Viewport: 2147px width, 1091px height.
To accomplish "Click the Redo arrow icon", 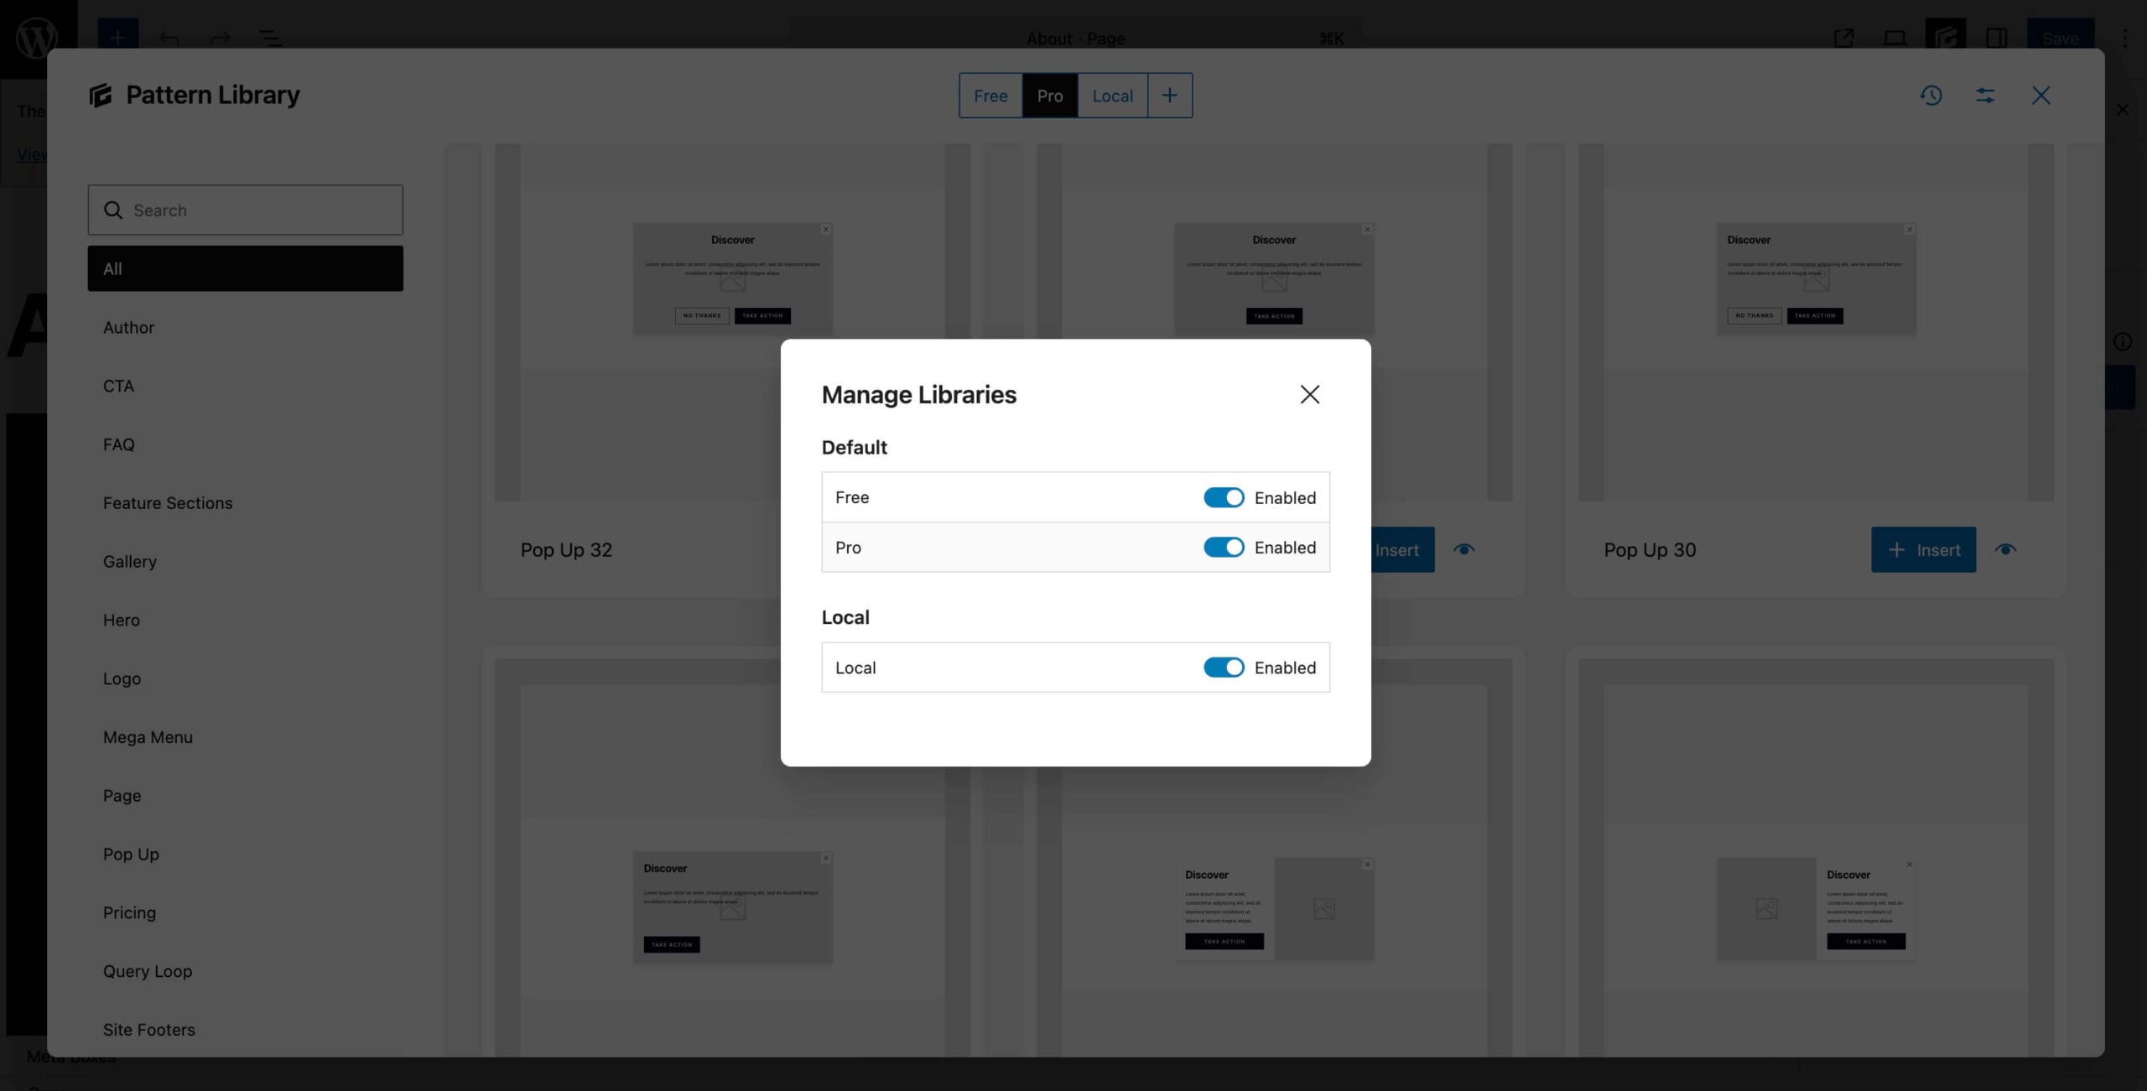I will click(219, 39).
